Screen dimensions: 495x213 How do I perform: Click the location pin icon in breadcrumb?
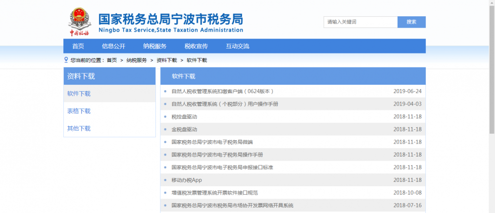click(66, 60)
